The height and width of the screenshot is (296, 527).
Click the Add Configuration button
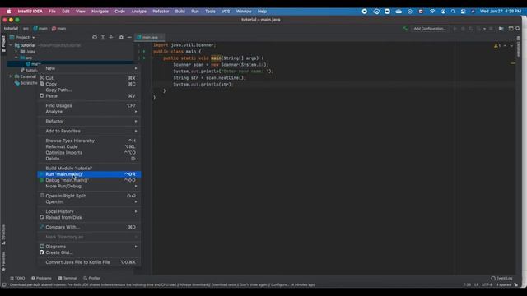tap(430, 29)
